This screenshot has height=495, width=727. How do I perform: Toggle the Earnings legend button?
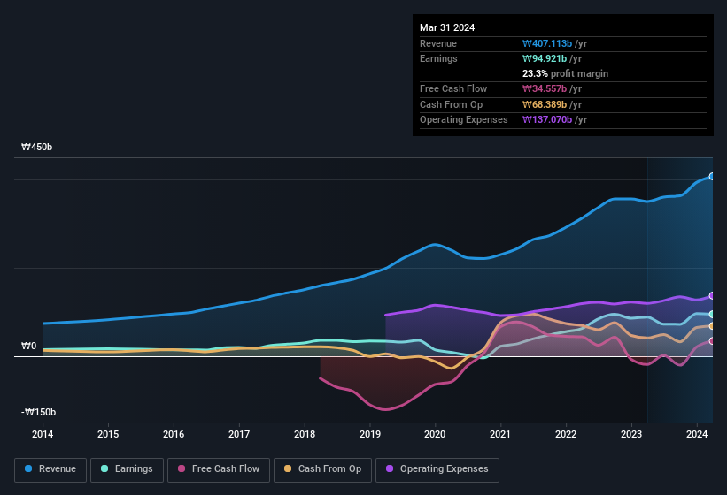pos(127,469)
